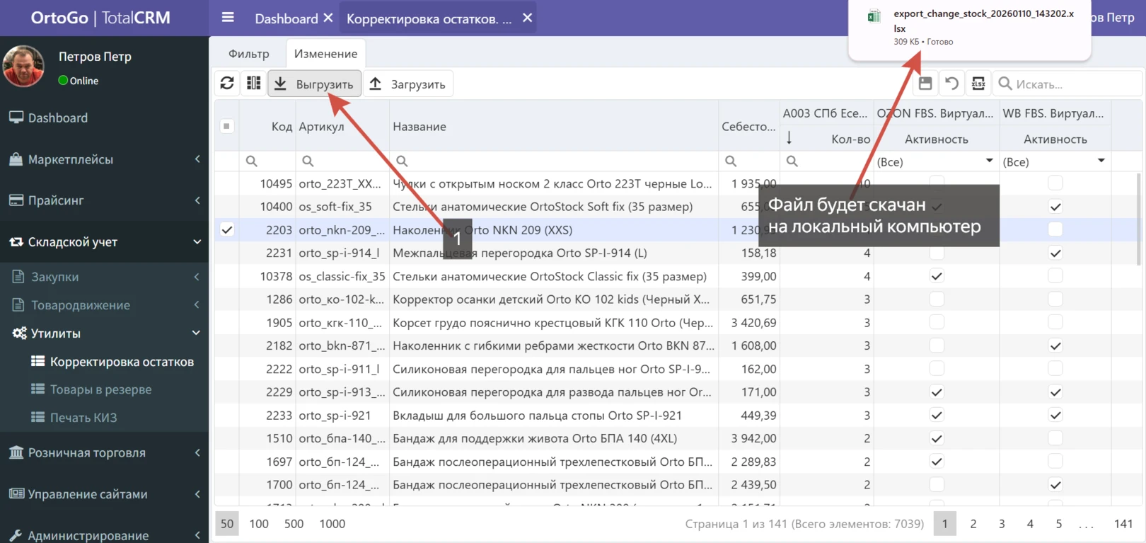Open Товары в резерве in the sidebar
This screenshot has width=1146, height=543.
point(100,389)
